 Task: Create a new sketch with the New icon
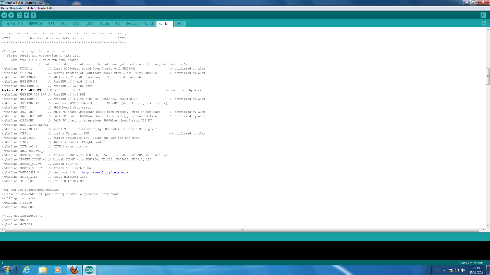pyautogui.click(x=19, y=15)
